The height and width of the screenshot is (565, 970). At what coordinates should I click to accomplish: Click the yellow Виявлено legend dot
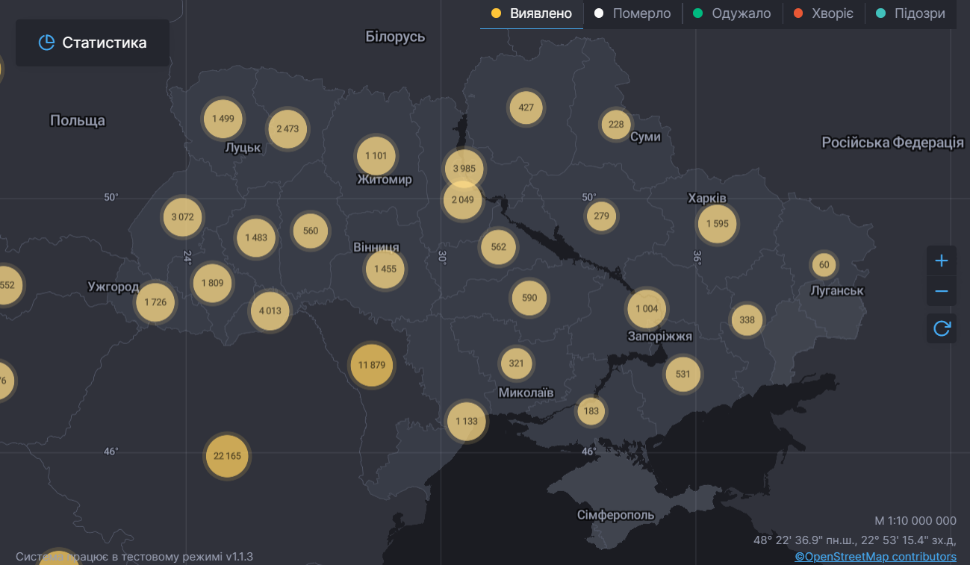(496, 13)
